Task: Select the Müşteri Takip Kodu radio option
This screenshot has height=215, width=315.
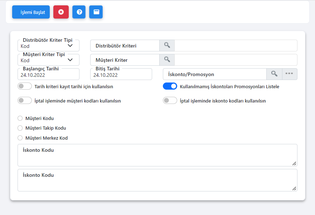Action: (x=20, y=128)
